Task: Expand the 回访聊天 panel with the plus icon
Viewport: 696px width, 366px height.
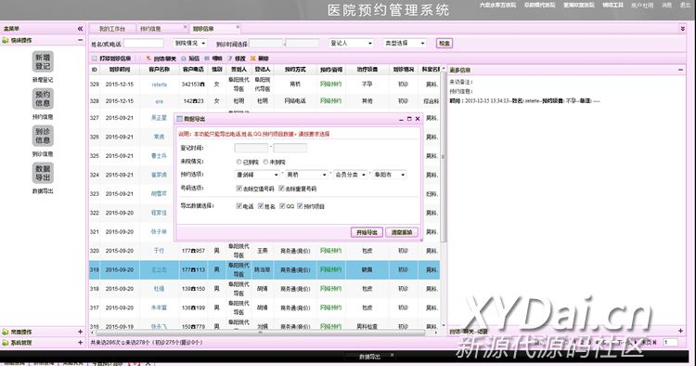Action: tap(680, 331)
